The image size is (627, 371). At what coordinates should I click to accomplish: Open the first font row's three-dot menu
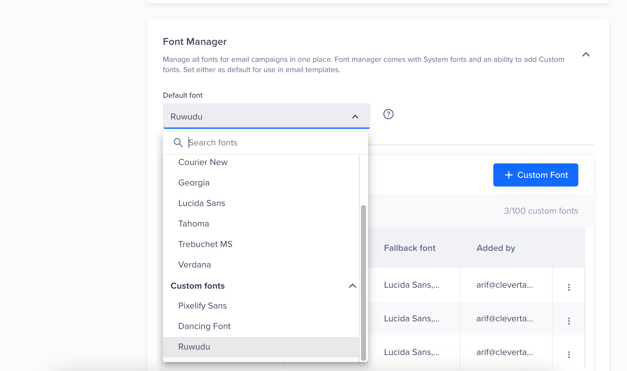point(569,287)
